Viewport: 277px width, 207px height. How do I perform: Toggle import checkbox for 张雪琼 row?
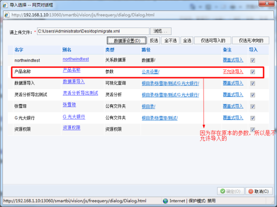pos(252,106)
